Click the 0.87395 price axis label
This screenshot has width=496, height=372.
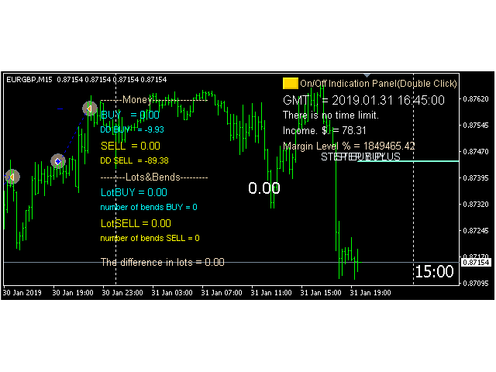[x=476, y=177]
